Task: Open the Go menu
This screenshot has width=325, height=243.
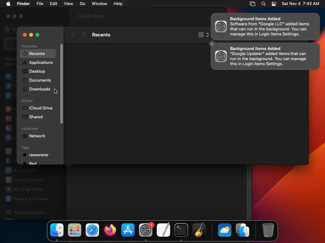Action: [83, 4]
